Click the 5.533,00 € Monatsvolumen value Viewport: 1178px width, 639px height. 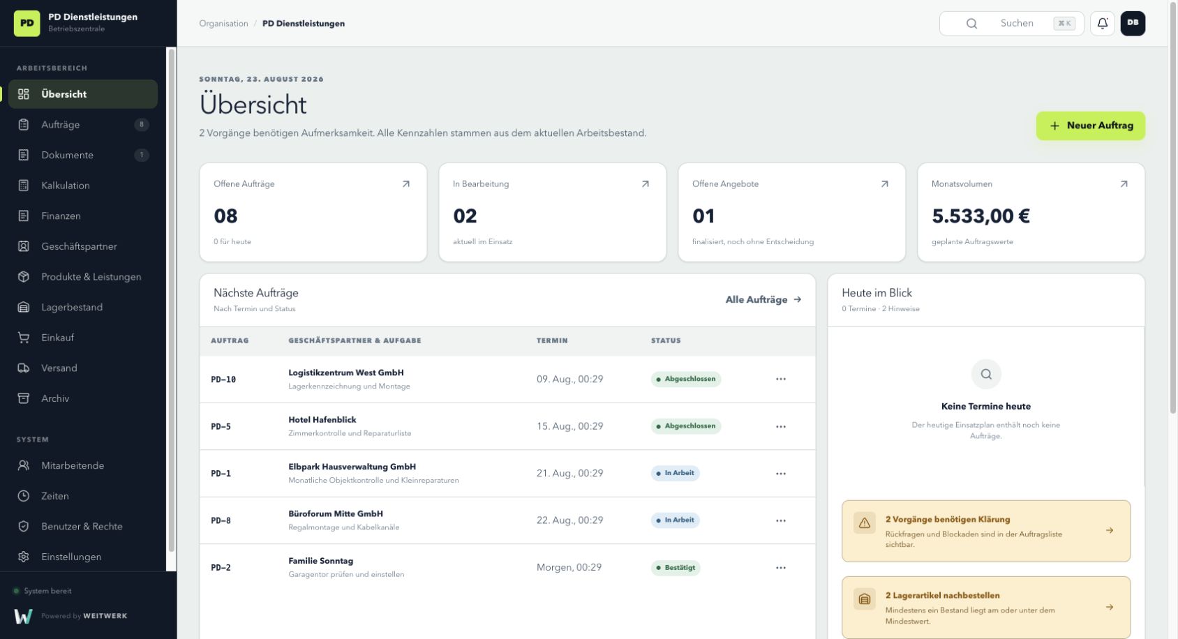point(981,216)
